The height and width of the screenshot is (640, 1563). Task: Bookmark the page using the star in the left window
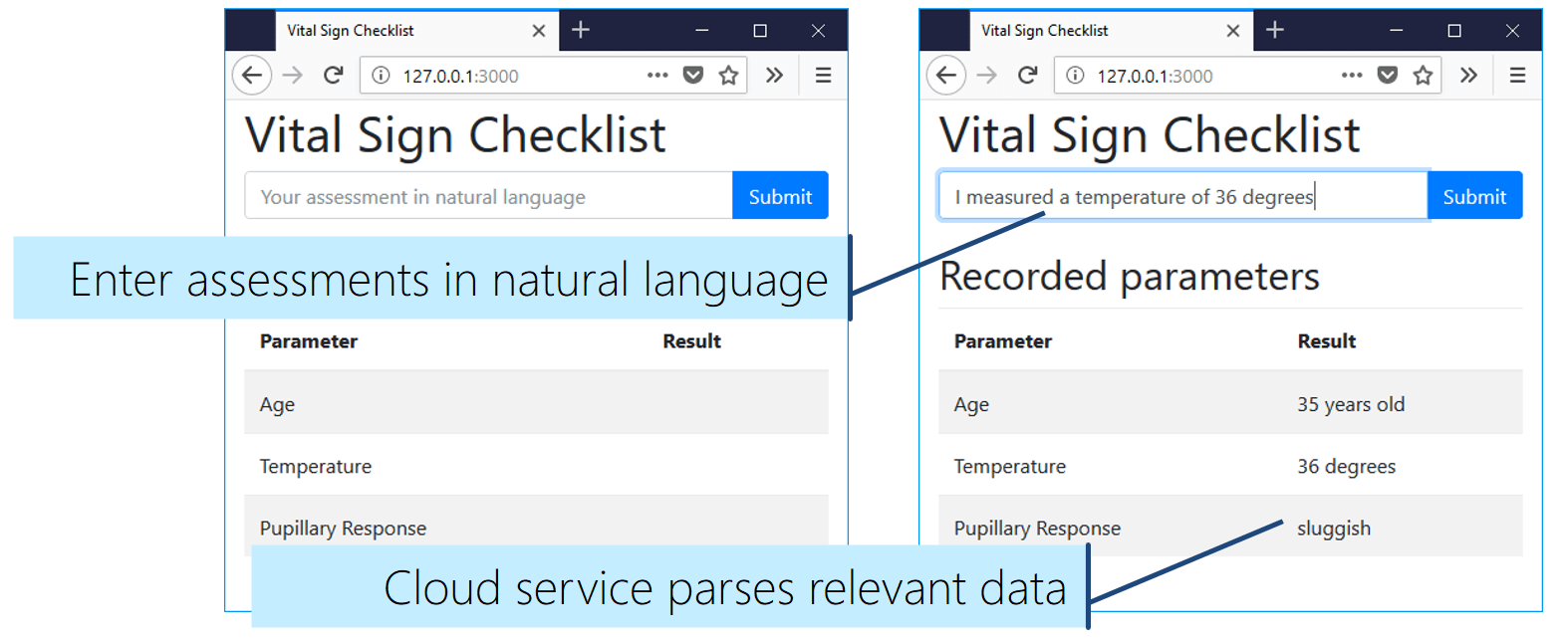point(729,76)
